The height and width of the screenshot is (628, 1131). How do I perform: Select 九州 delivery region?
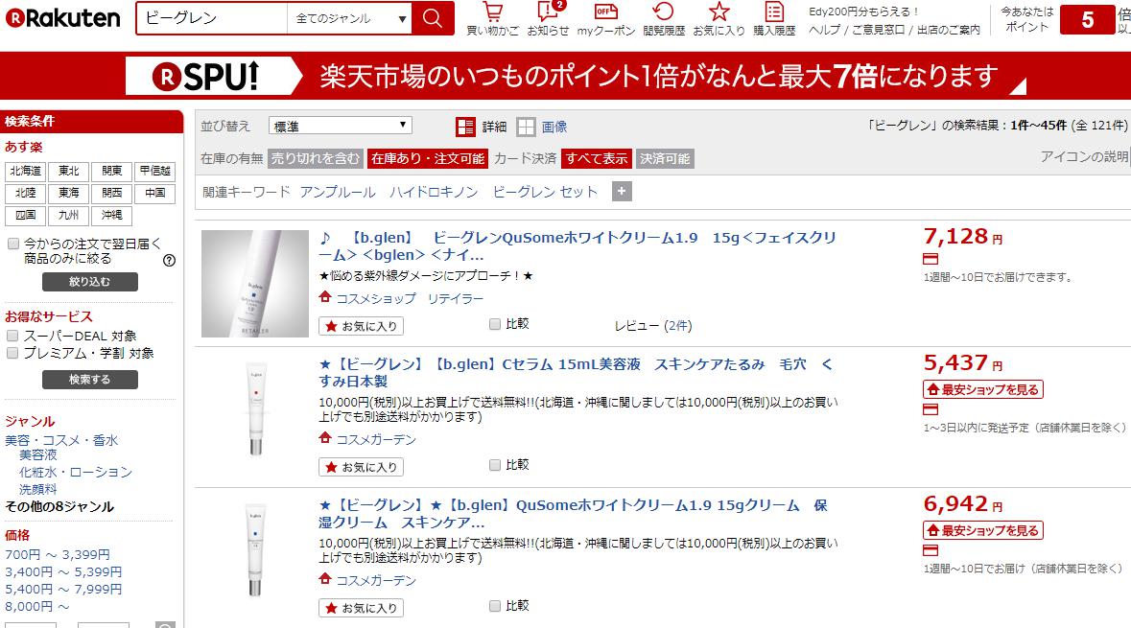[x=68, y=215]
